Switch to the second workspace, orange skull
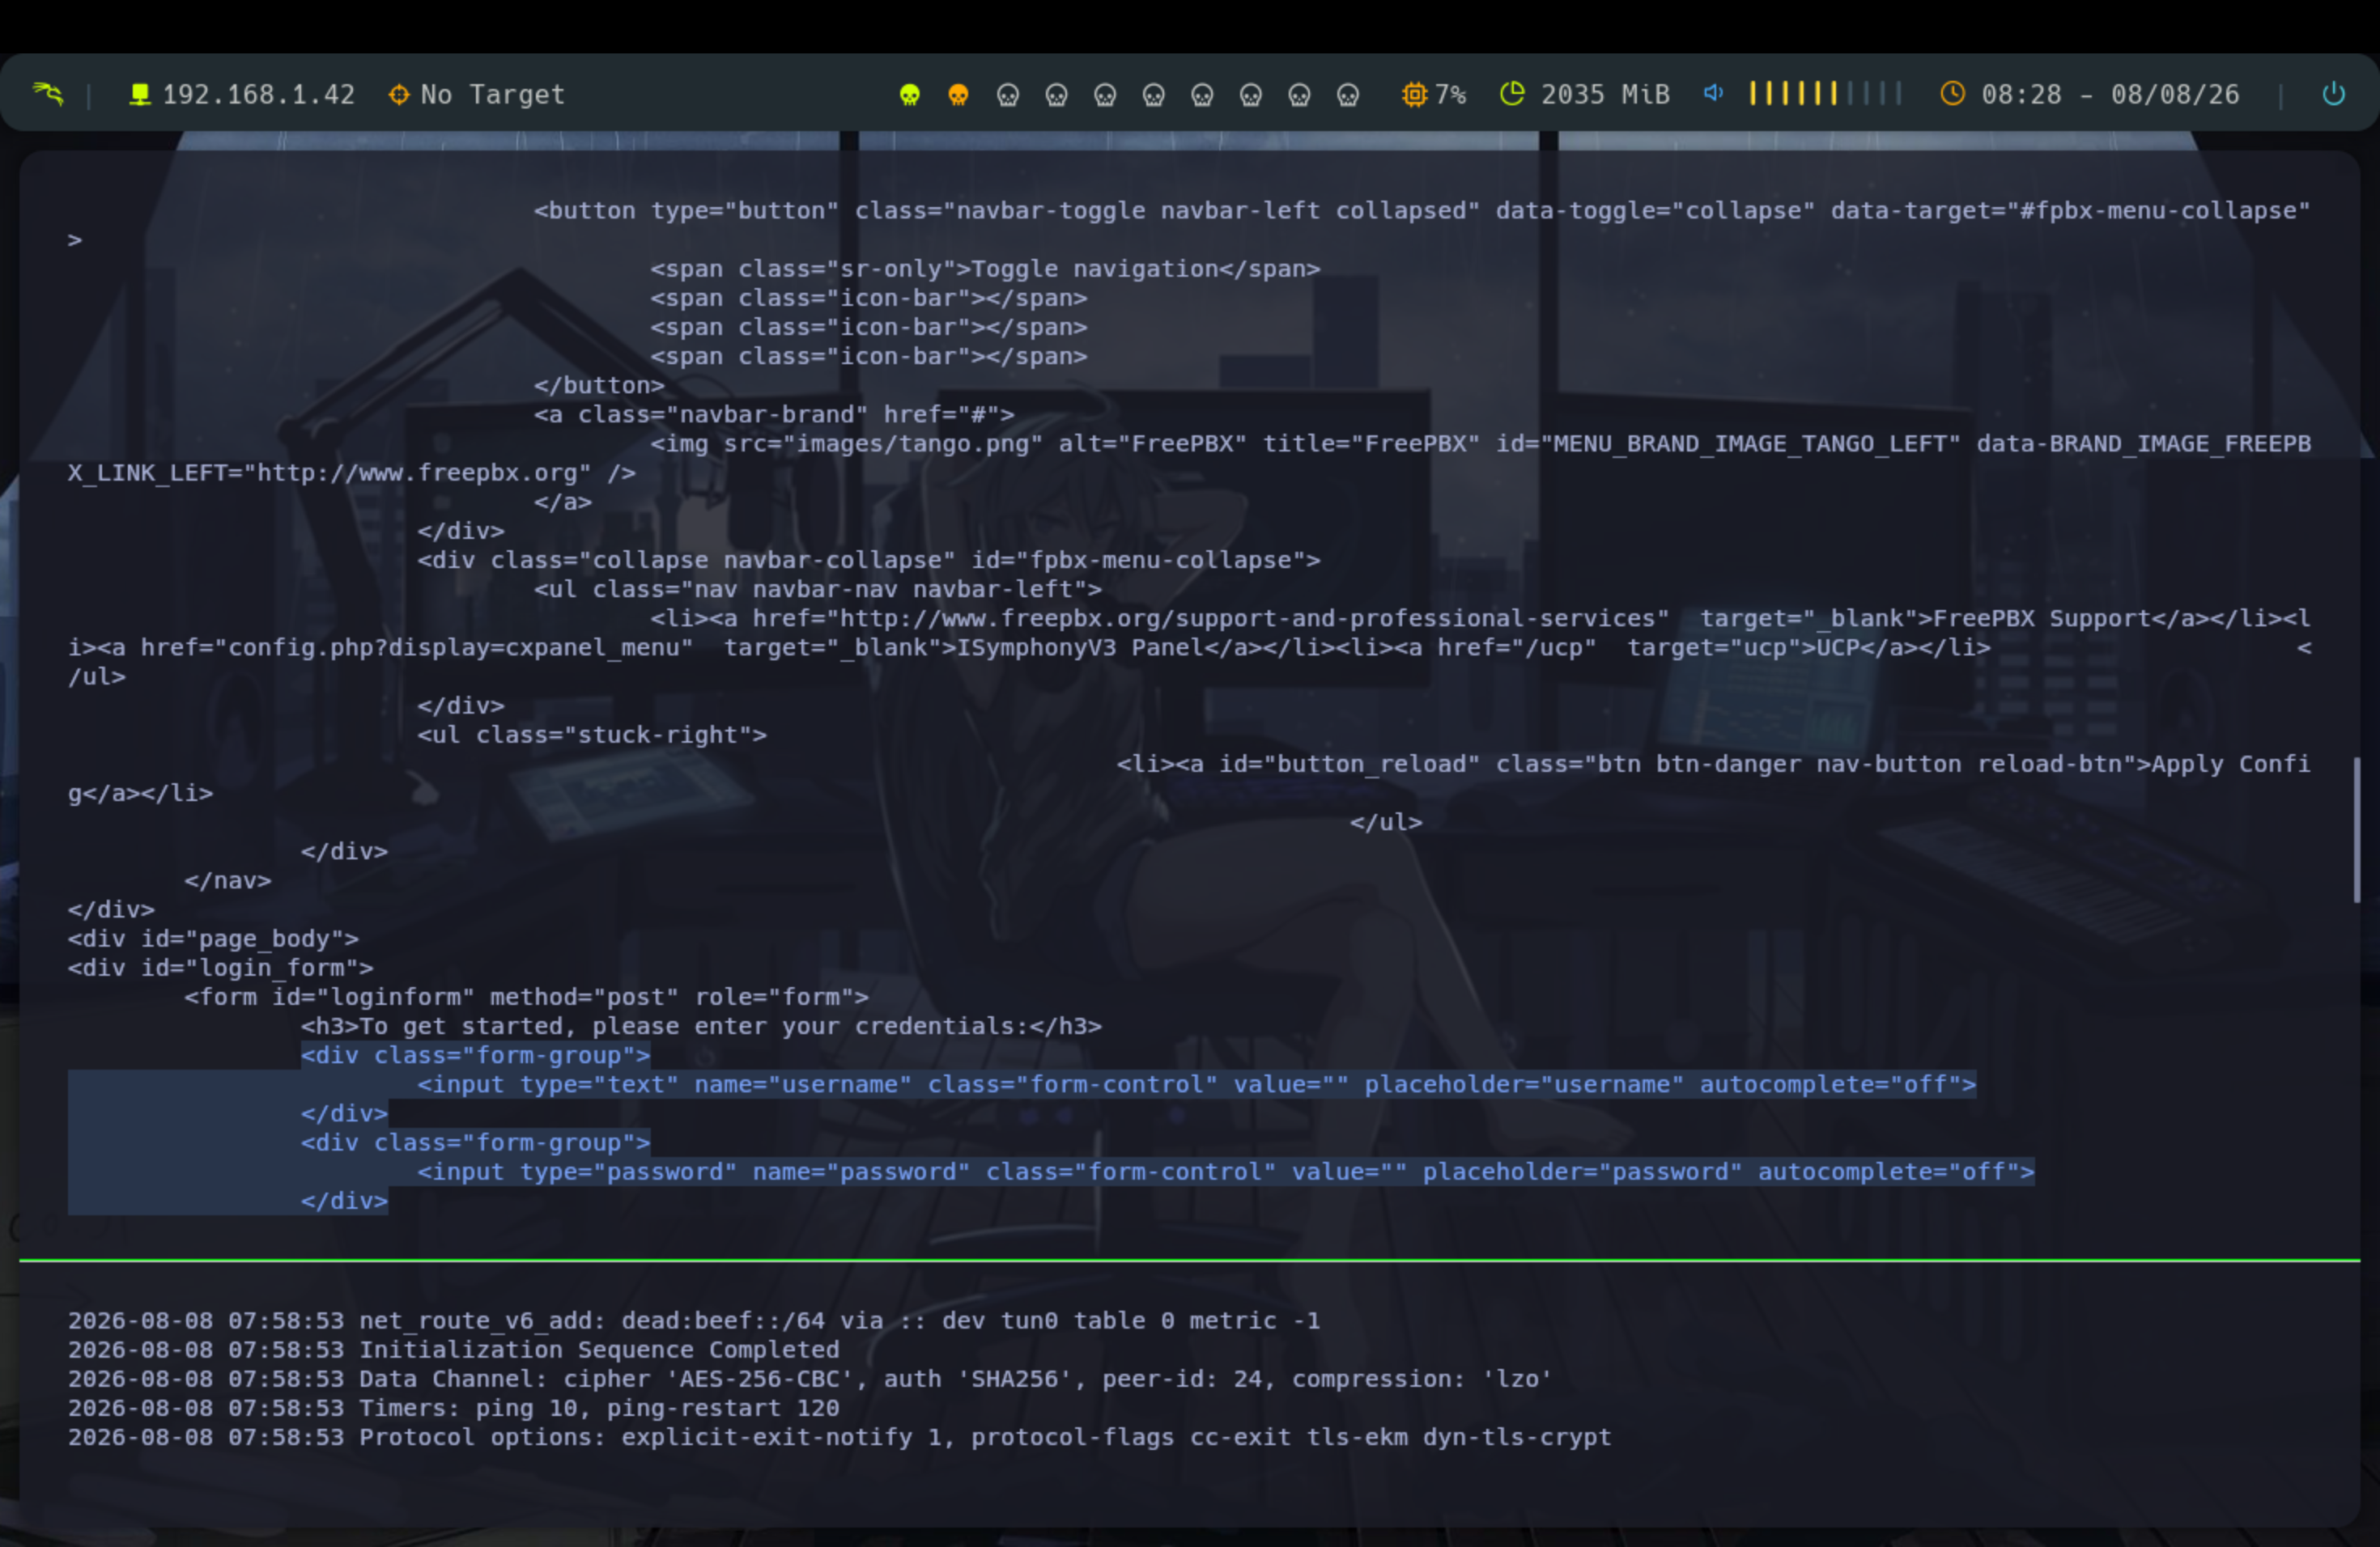 click(958, 95)
